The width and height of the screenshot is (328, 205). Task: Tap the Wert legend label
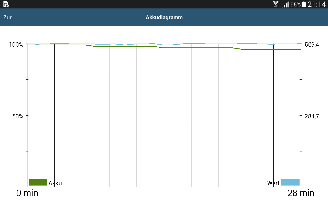273,183
